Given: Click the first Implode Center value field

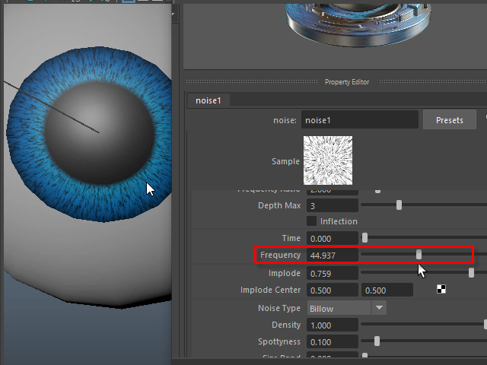Looking at the screenshot, I should point(332,290).
